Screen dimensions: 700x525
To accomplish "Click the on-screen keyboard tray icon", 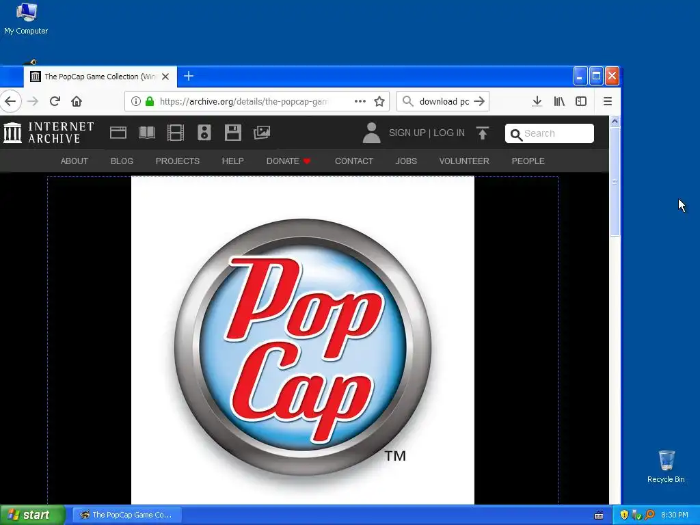I will 599,515.
